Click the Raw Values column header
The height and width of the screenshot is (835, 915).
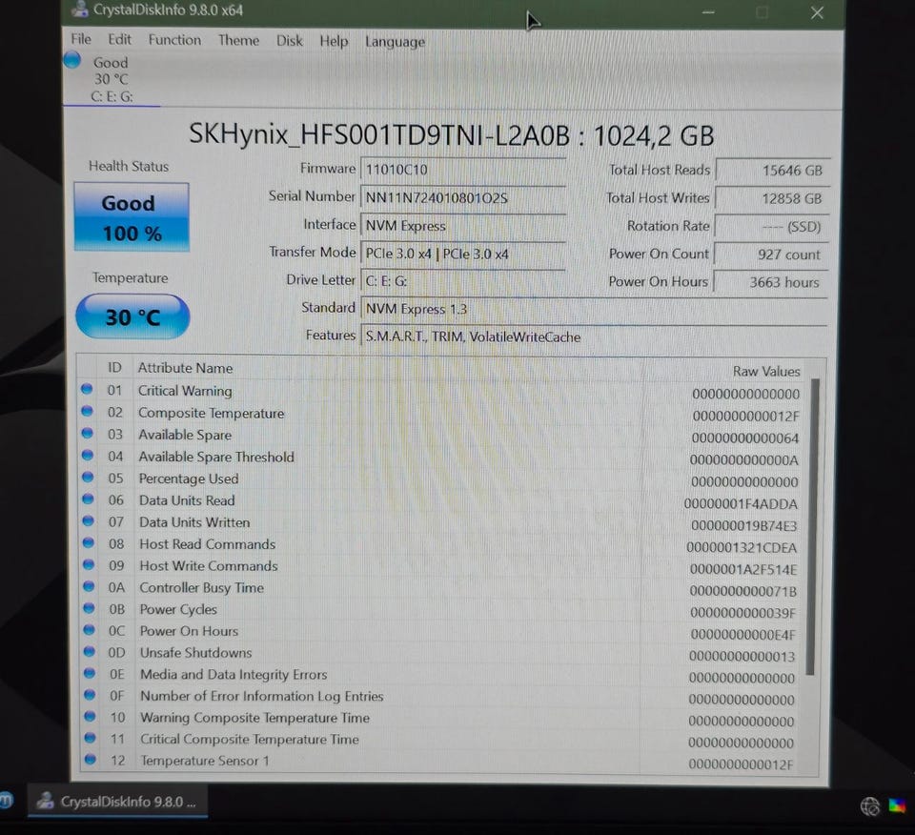pos(766,371)
